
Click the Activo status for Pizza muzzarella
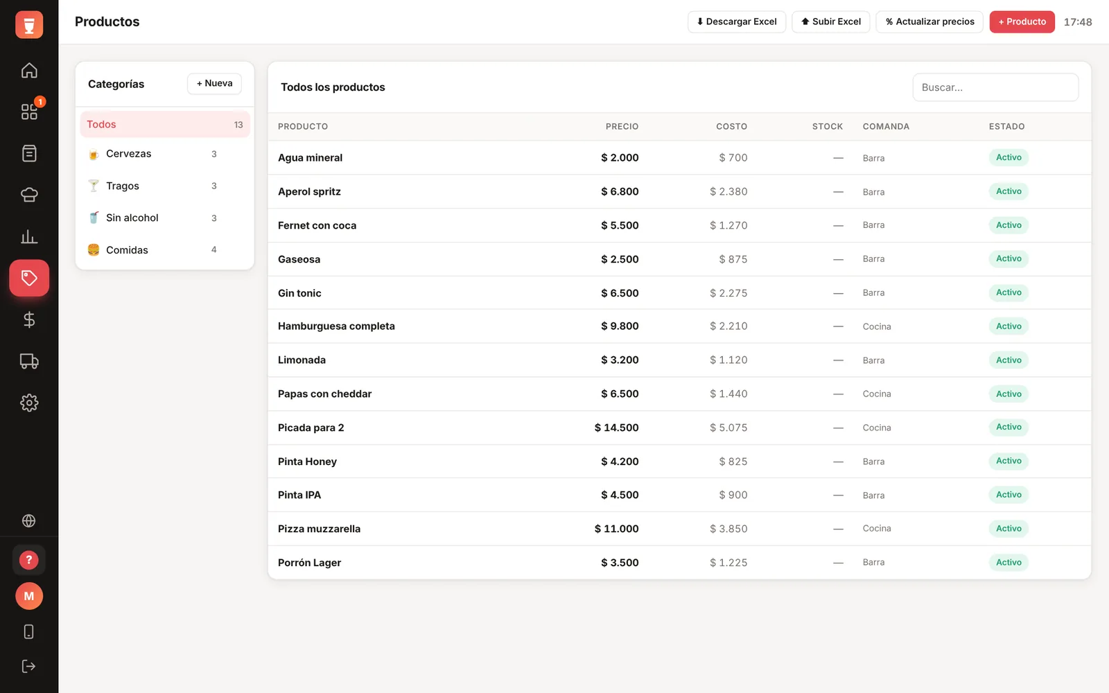1008,529
